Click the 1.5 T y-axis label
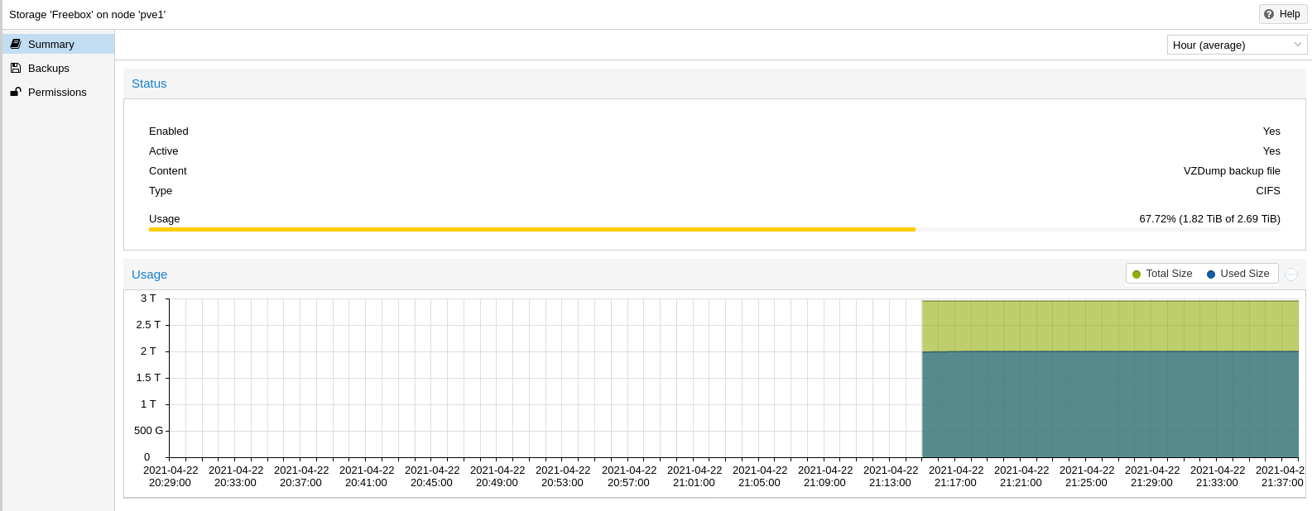 click(x=148, y=377)
